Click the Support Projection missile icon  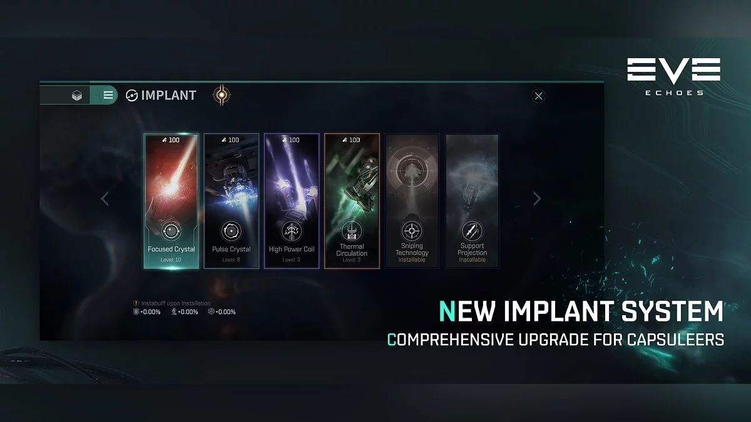click(472, 231)
